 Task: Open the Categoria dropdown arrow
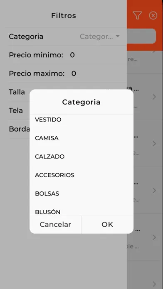[x=118, y=36]
